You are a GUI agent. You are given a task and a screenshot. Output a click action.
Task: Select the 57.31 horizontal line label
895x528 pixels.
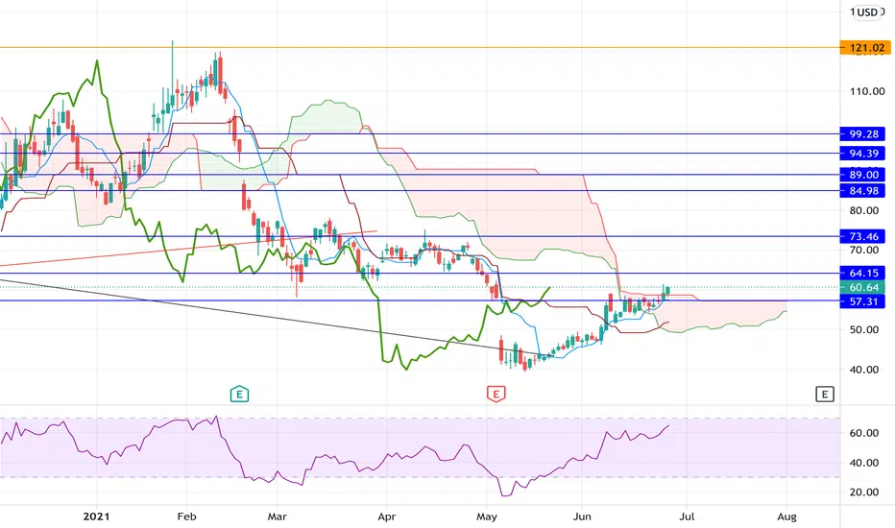pyautogui.click(x=862, y=300)
